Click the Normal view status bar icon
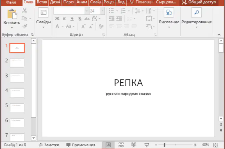Viewport: 225px width, 149px height. click(x=108, y=145)
